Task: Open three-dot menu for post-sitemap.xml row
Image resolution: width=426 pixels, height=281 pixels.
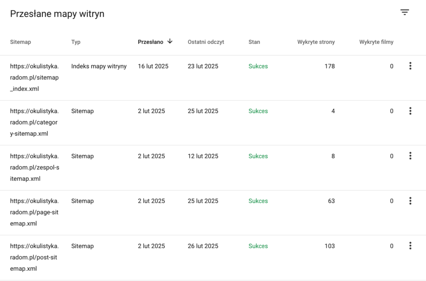Action: click(410, 246)
